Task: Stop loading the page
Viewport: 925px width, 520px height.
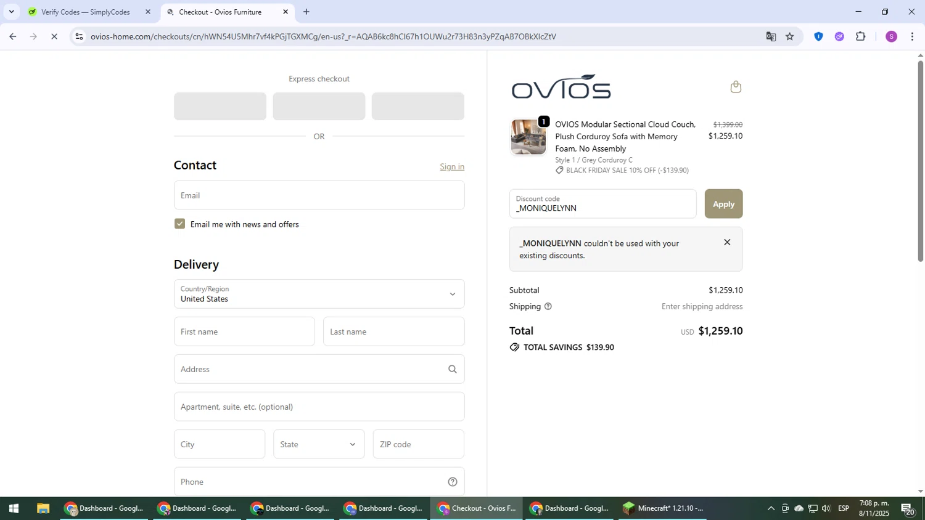Action: (54, 36)
